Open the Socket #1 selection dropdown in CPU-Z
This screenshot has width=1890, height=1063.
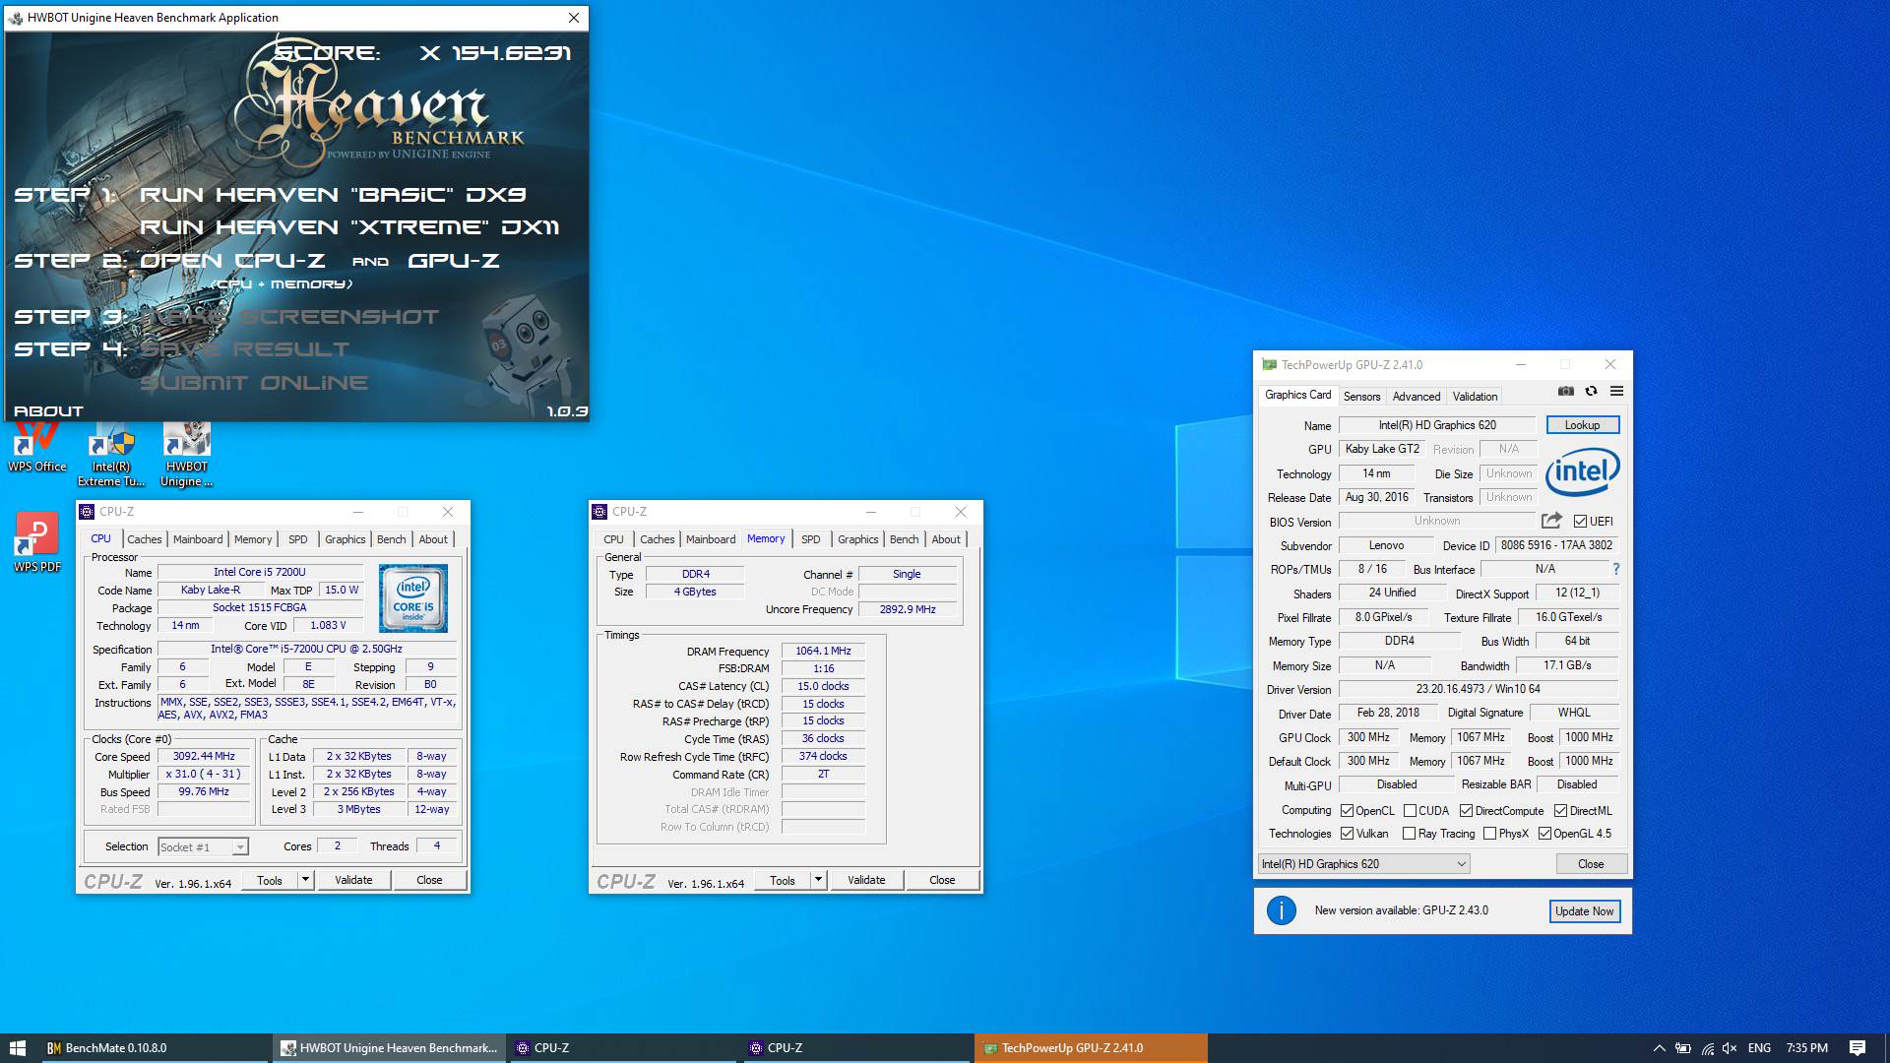pyautogui.click(x=203, y=846)
